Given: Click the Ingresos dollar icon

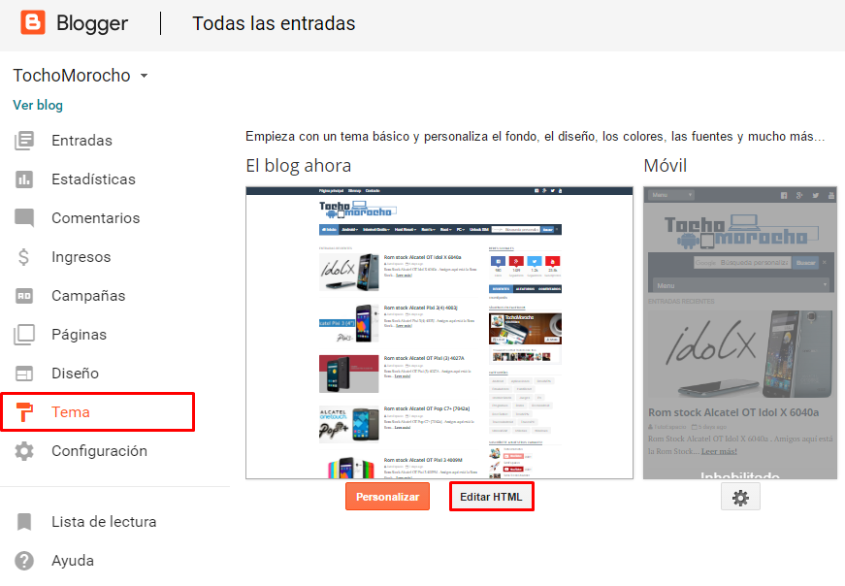Looking at the screenshot, I should click(23, 256).
